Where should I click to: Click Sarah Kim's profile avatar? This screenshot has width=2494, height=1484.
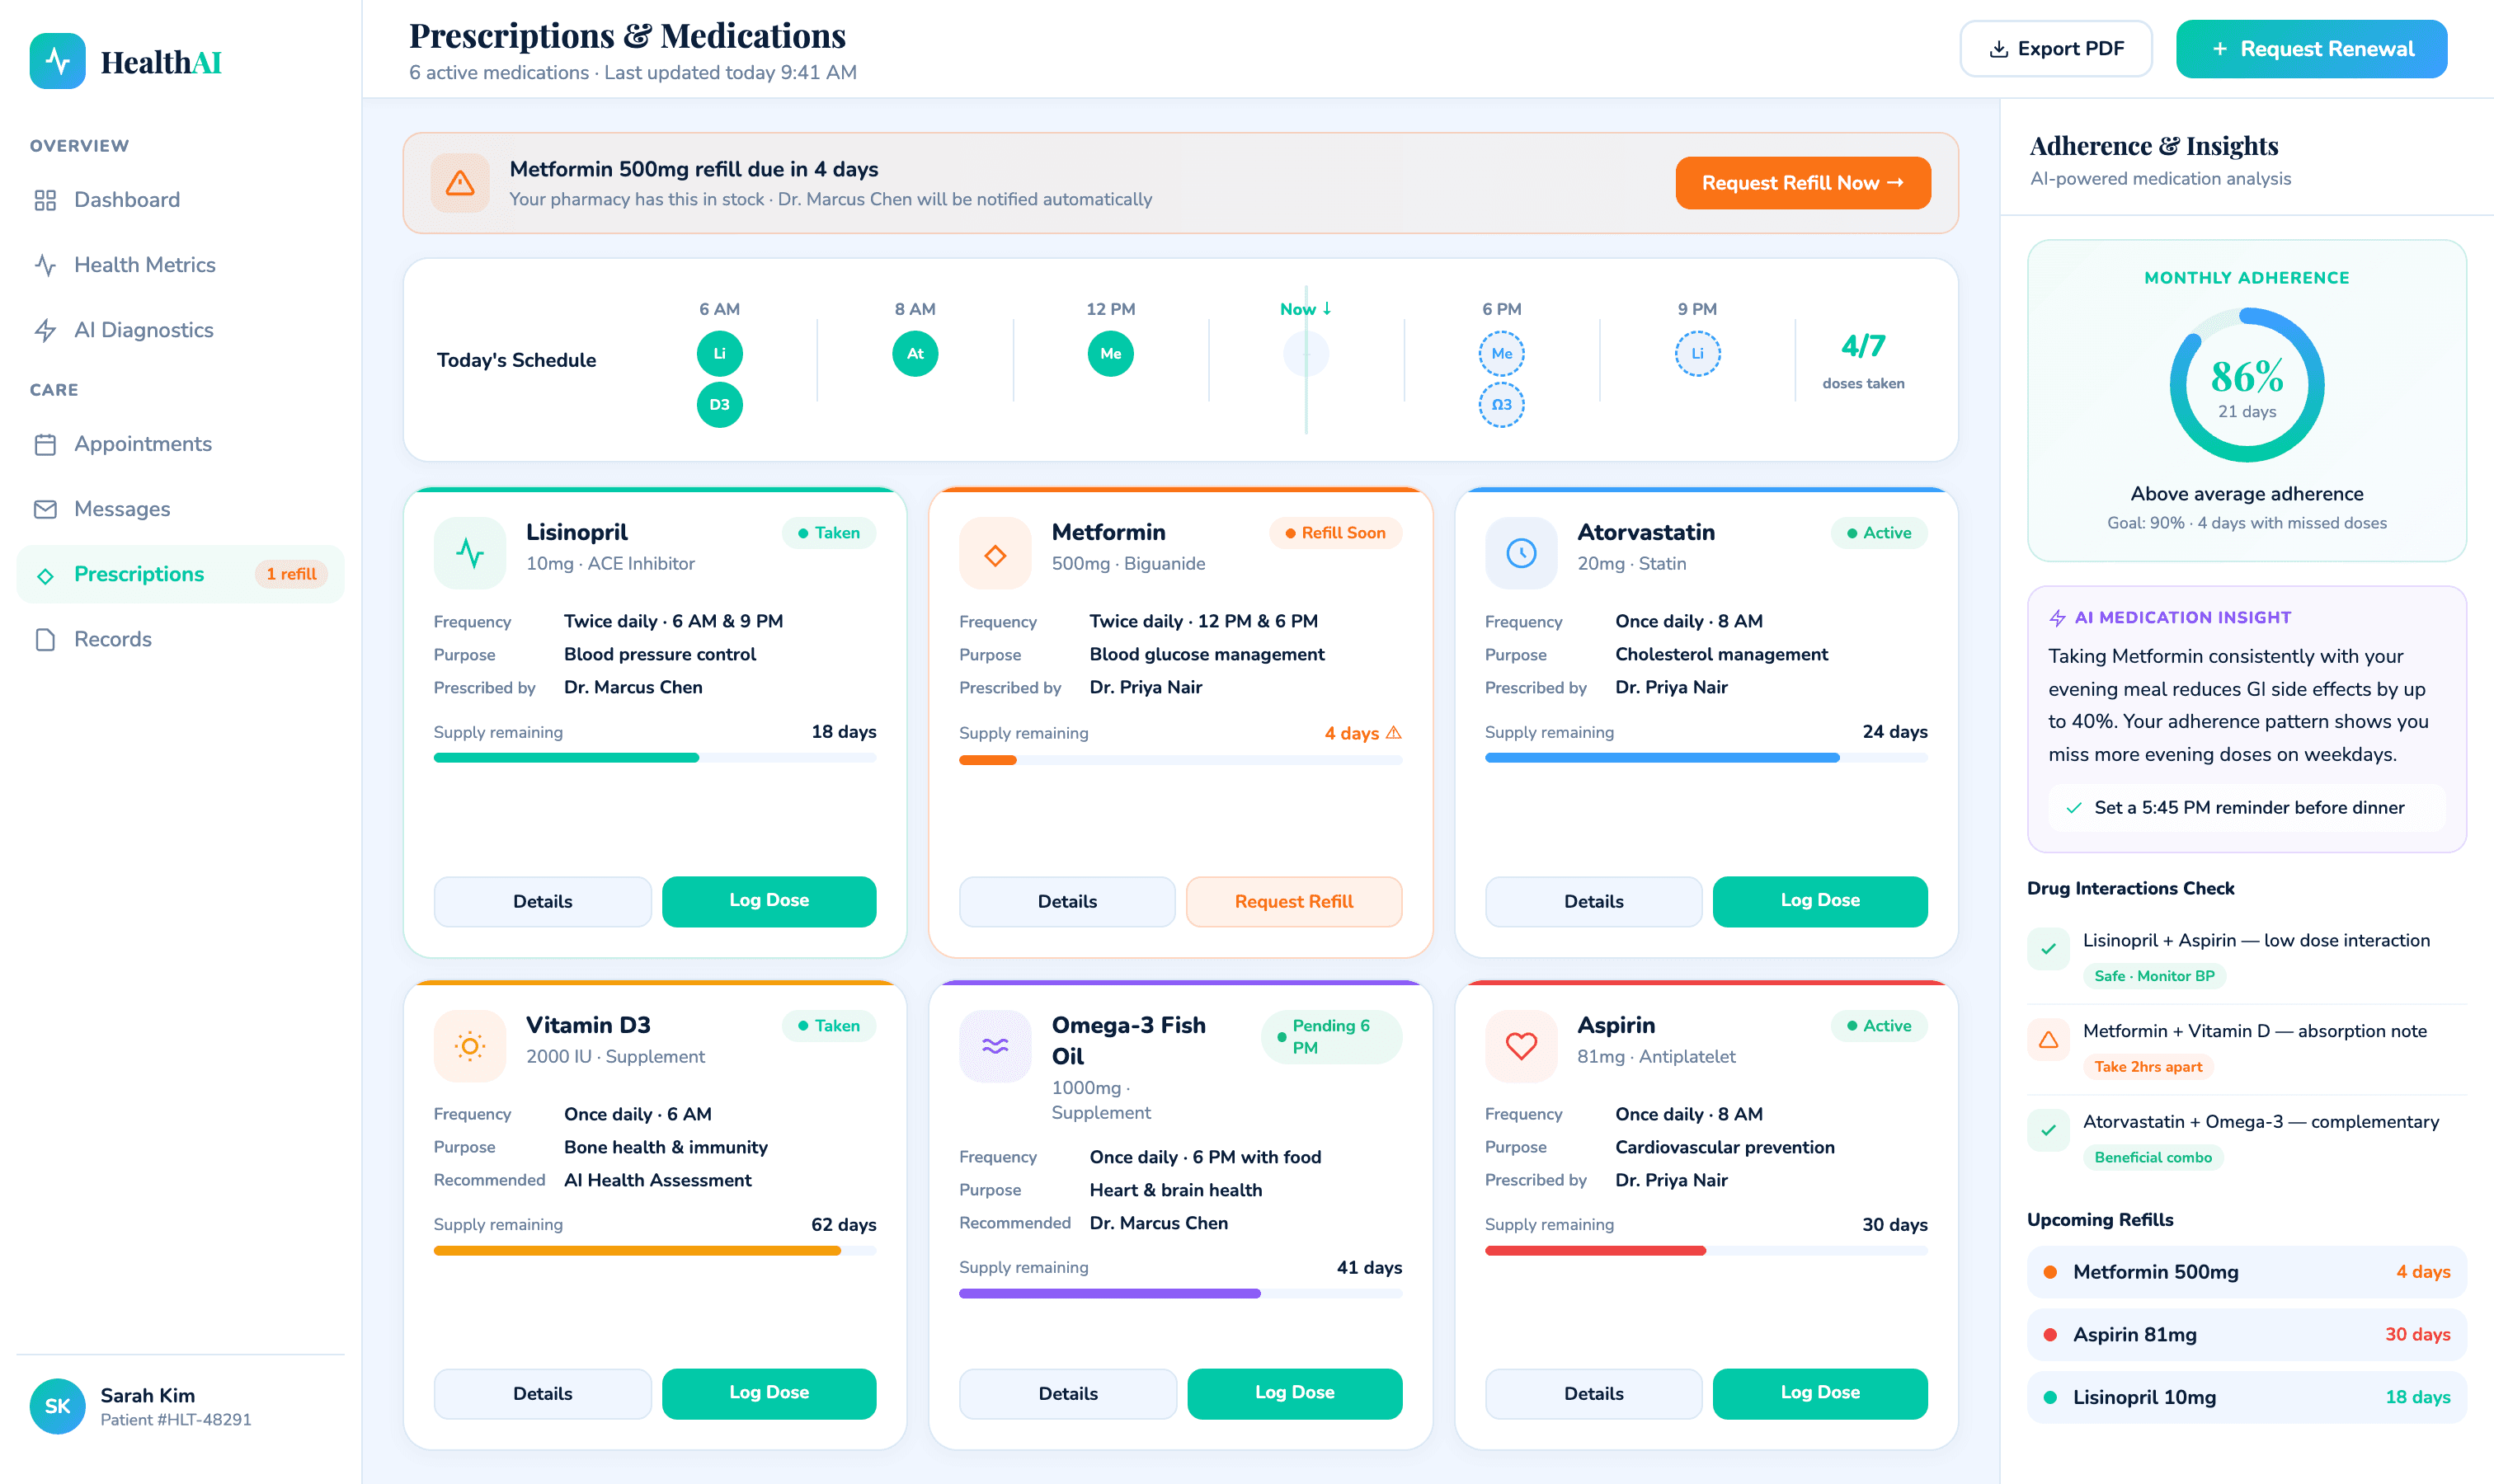click(x=57, y=1406)
